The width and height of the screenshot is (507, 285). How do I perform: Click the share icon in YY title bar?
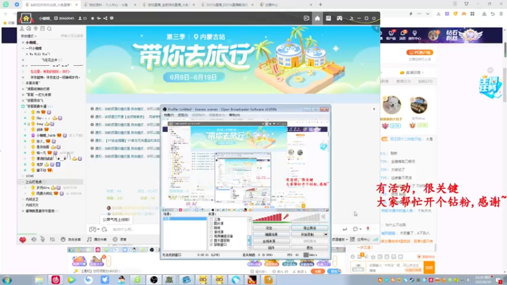[x=105, y=18]
